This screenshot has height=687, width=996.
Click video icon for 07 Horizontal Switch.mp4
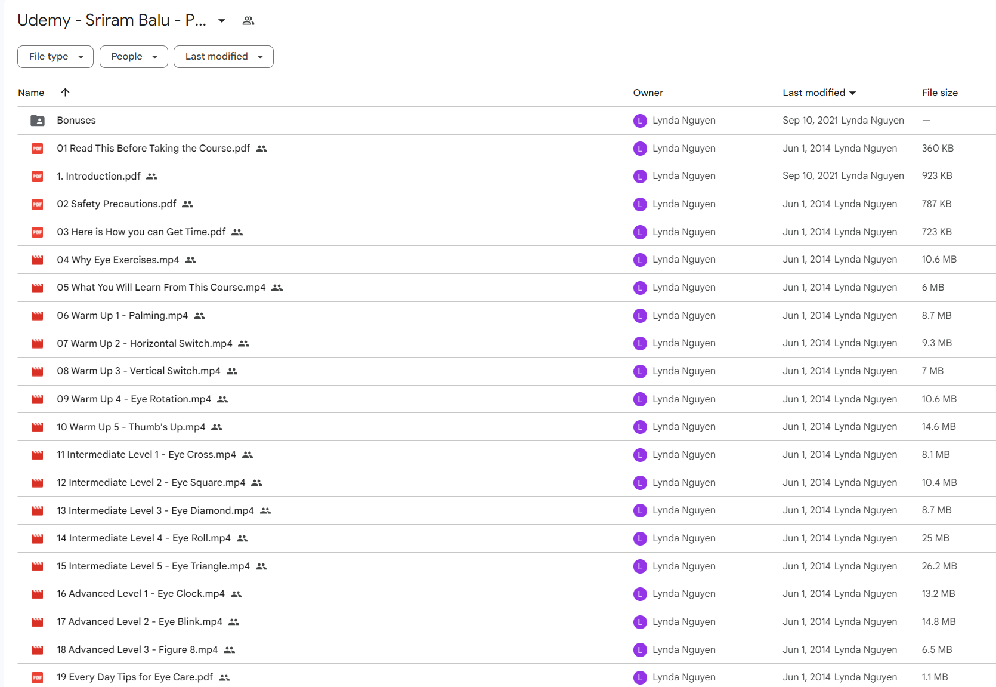coord(38,343)
